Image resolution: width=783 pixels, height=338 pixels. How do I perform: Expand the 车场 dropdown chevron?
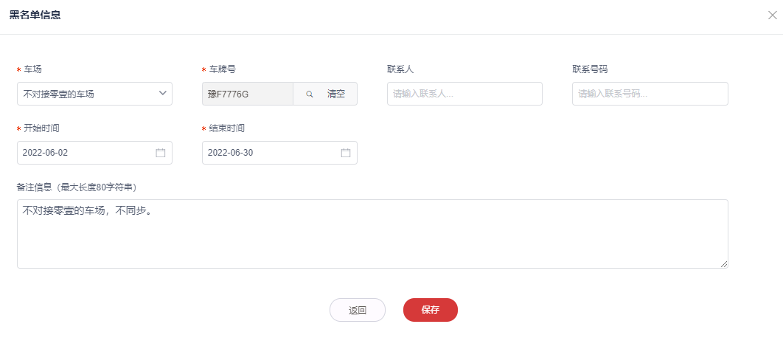pyautogui.click(x=162, y=94)
